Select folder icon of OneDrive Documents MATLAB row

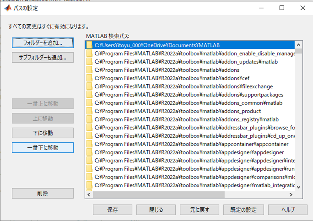pyautogui.click(x=89, y=45)
